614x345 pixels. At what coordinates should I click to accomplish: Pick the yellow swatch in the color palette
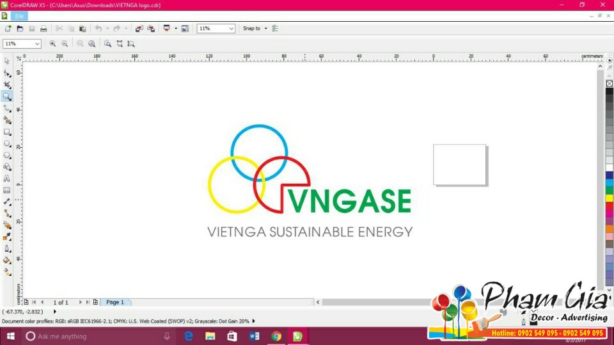coord(610,198)
